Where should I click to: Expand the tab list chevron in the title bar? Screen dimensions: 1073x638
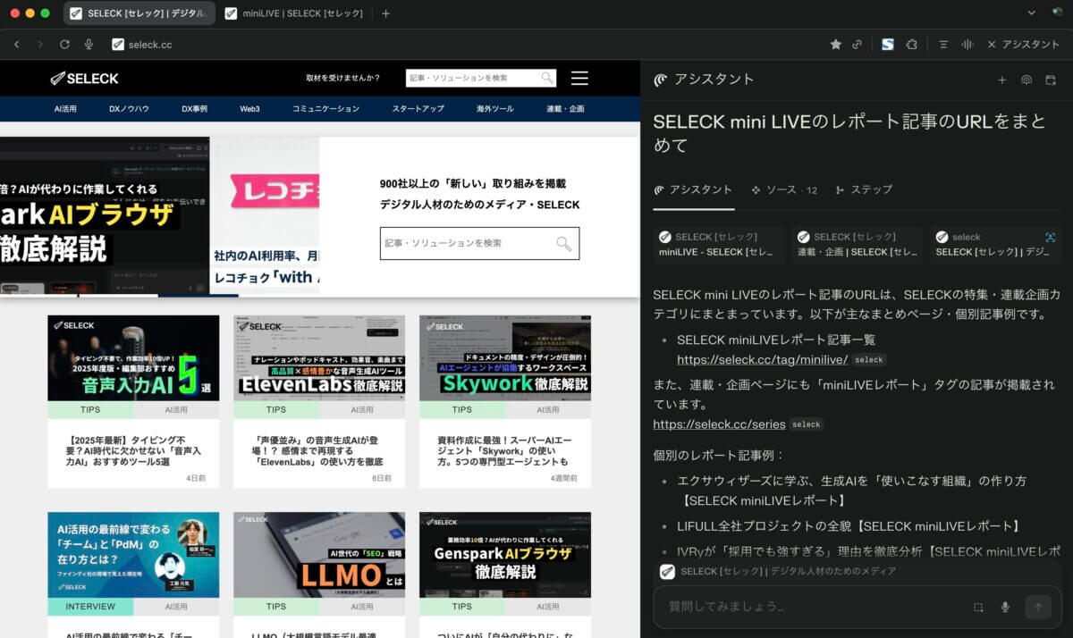pyautogui.click(x=1032, y=13)
